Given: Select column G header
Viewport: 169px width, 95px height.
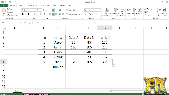Looking at the screenshot, I should [105, 28].
